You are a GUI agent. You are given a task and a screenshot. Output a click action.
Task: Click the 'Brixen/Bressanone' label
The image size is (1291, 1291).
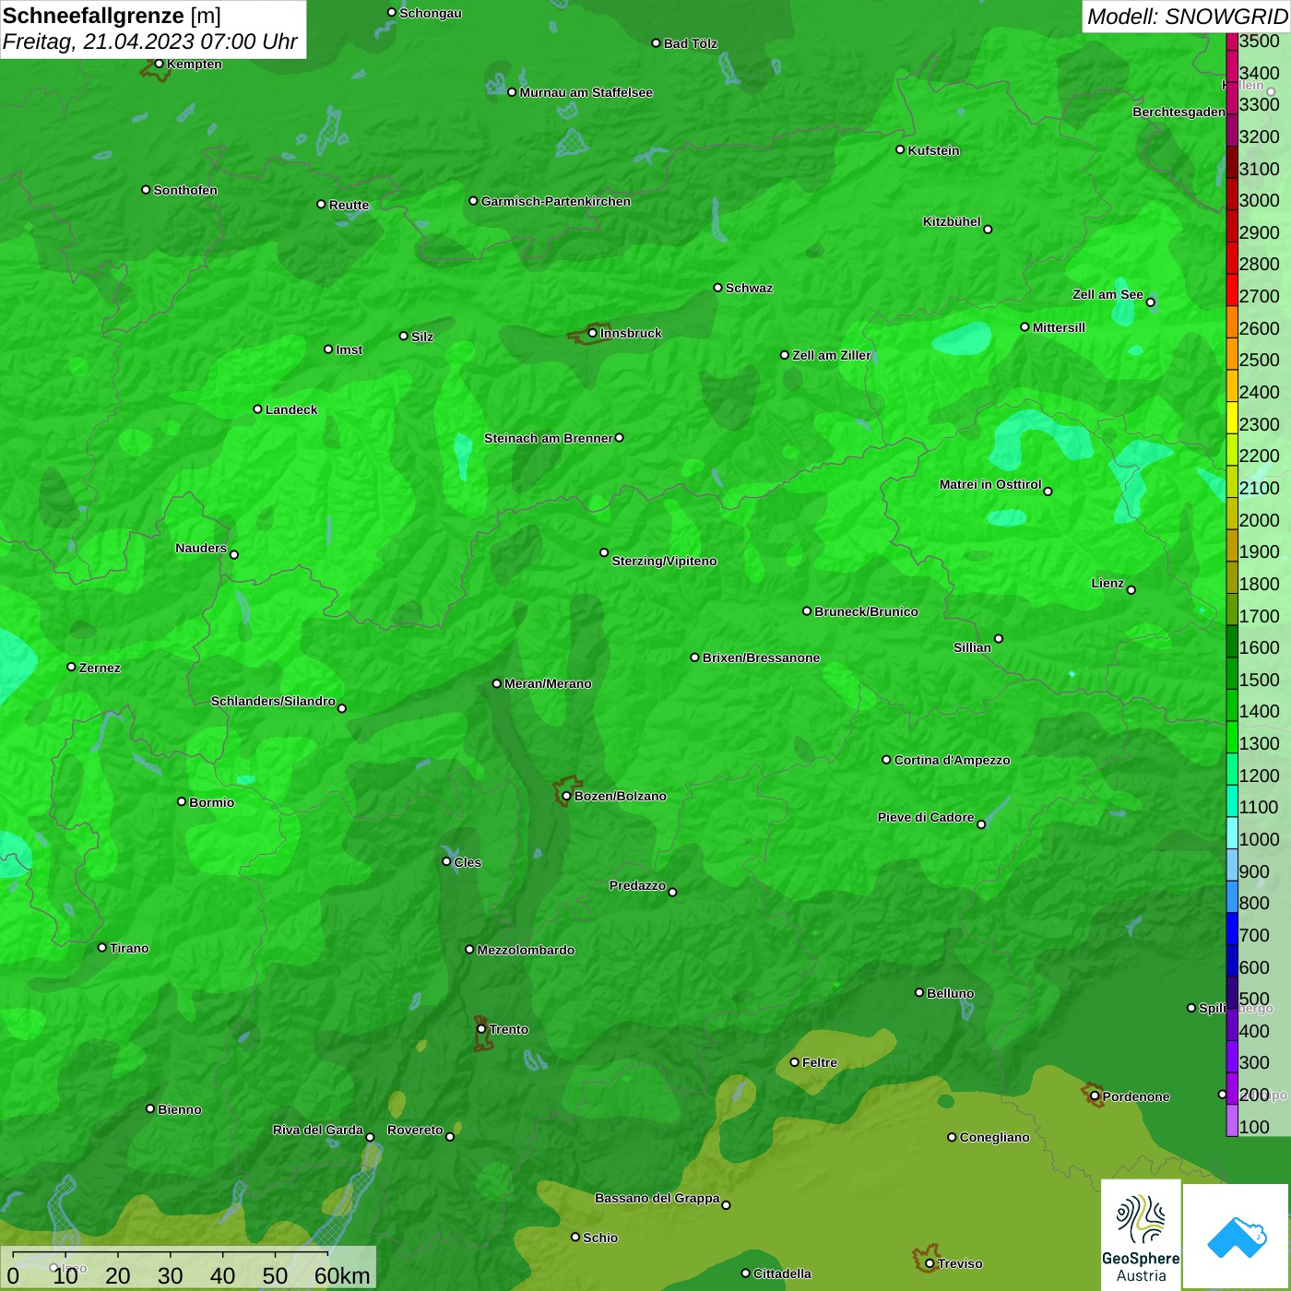(761, 657)
